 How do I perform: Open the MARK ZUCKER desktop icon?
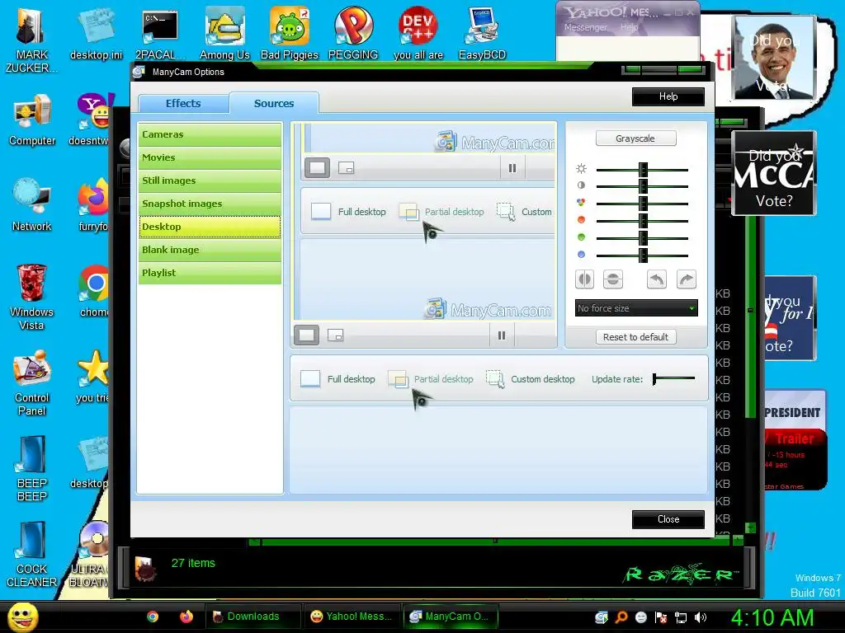click(x=31, y=41)
